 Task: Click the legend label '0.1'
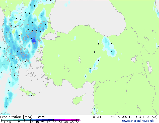pyautogui.click(x=3, y=122)
